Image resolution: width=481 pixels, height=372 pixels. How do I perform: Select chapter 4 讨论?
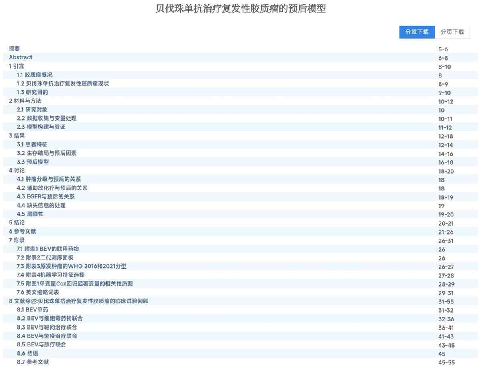pos(16,170)
